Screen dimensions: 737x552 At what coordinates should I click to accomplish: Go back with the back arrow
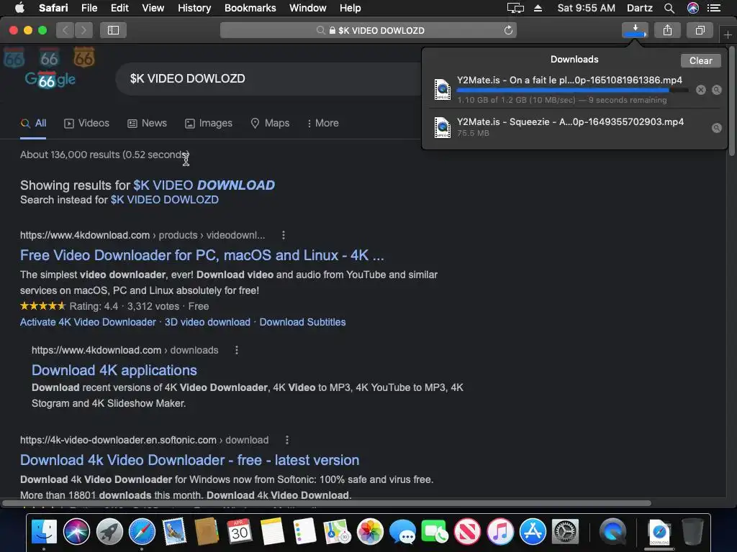[65, 30]
